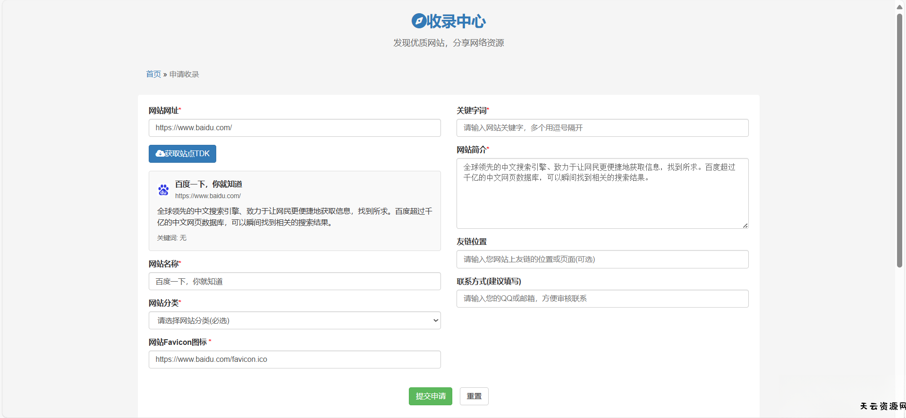Click the dropdown arrow of 请选择网站分类
This screenshot has width=906, height=418.
point(435,320)
